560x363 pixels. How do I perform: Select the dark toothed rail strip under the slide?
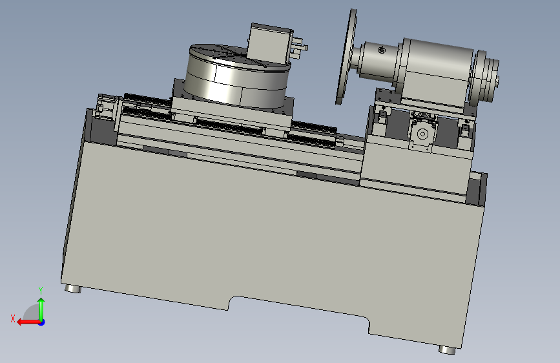coord(229,127)
